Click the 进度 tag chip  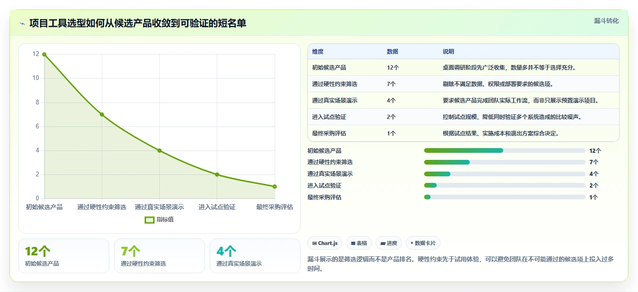click(389, 243)
